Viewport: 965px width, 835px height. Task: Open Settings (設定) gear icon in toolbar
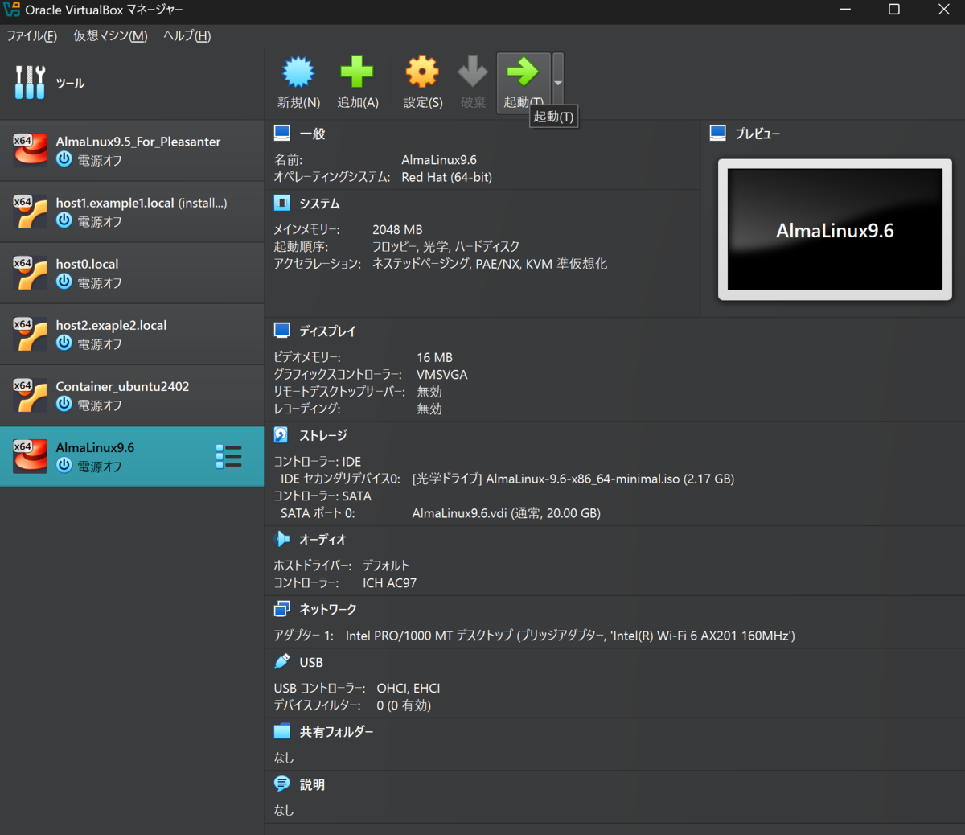[422, 72]
